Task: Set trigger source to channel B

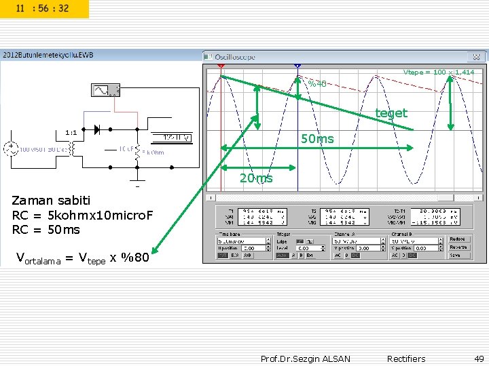Action: coord(302,256)
